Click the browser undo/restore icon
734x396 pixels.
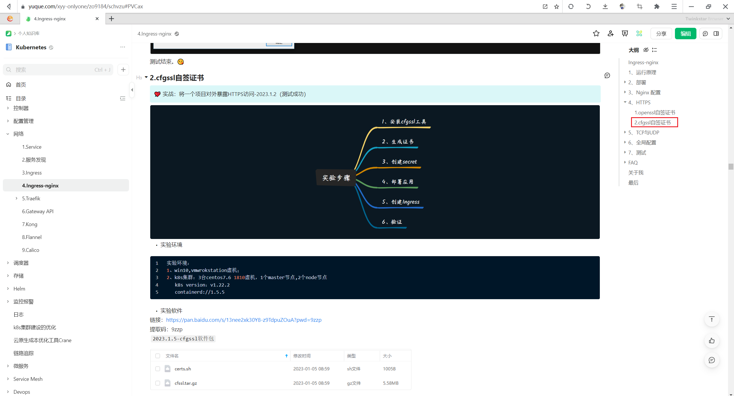point(588,6)
